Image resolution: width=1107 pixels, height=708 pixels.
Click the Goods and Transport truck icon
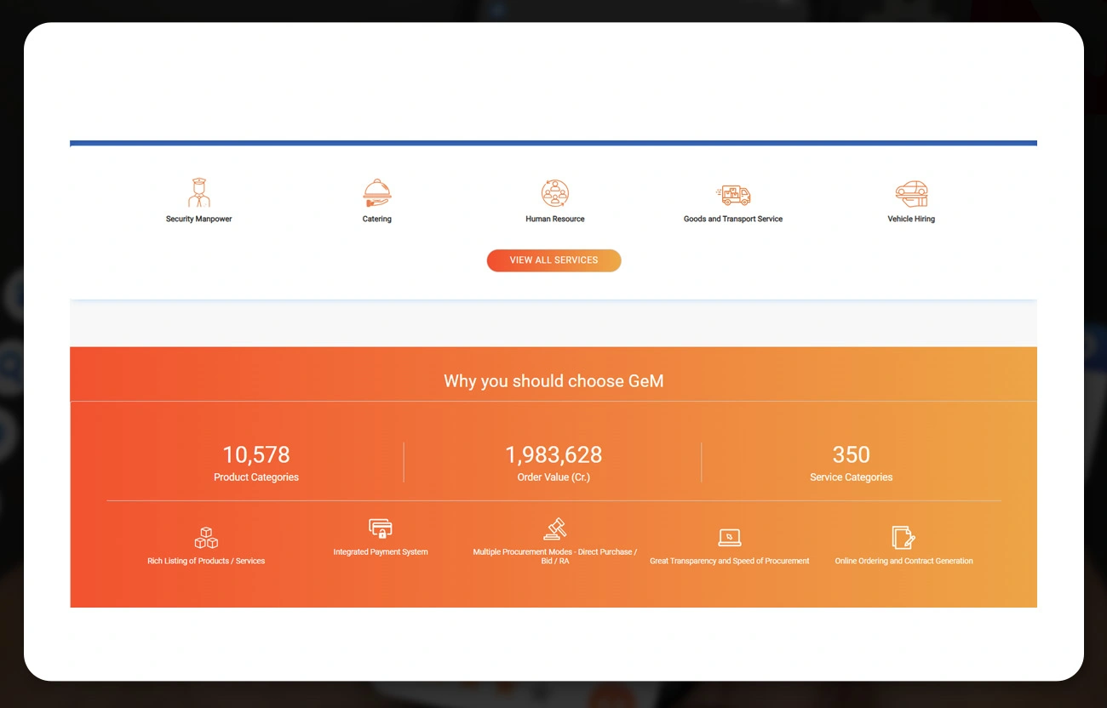(x=733, y=195)
